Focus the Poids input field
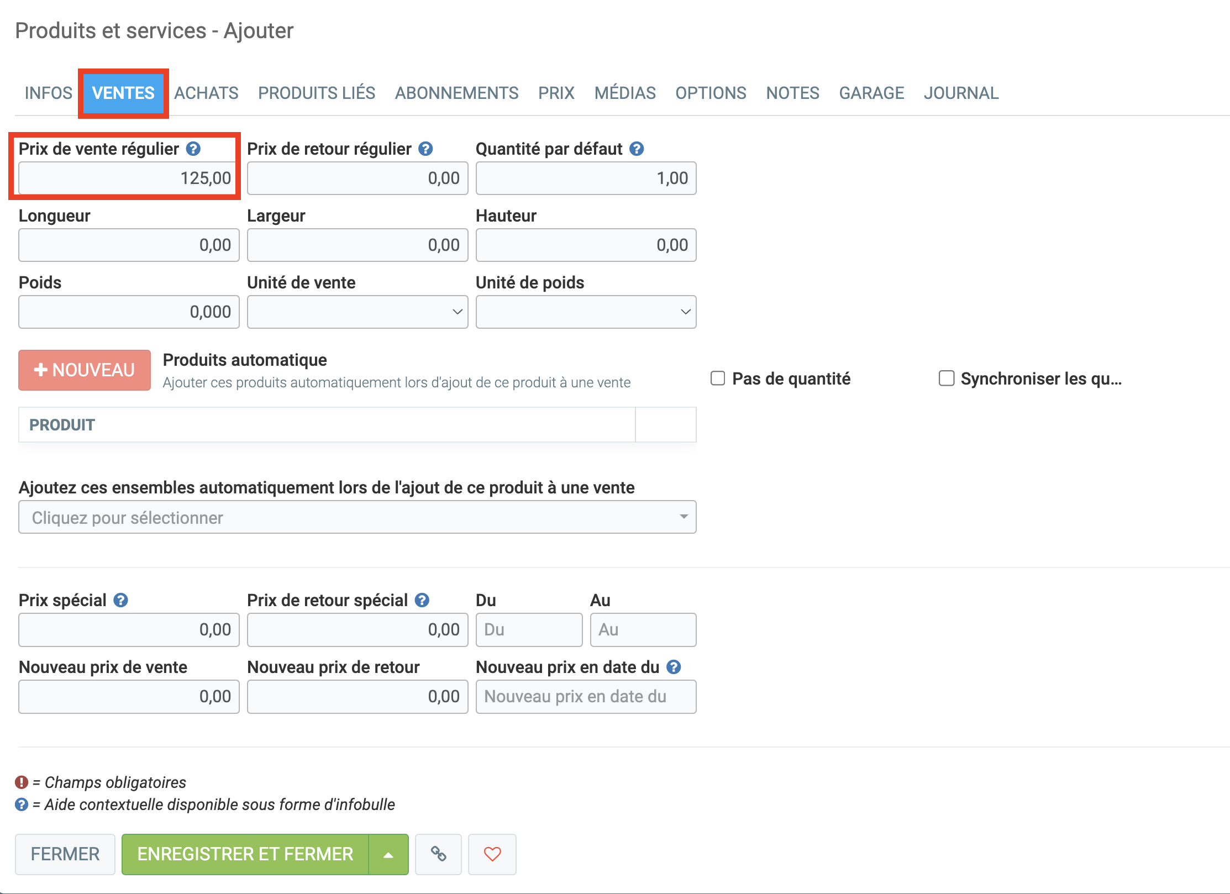Viewport: 1230px width, 894px height. point(129,312)
